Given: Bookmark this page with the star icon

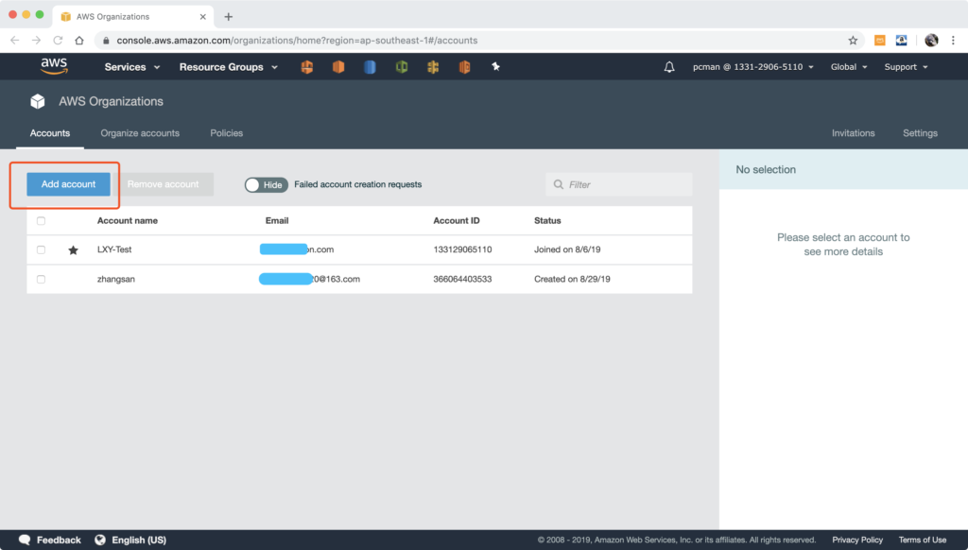Looking at the screenshot, I should click(x=853, y=41).
